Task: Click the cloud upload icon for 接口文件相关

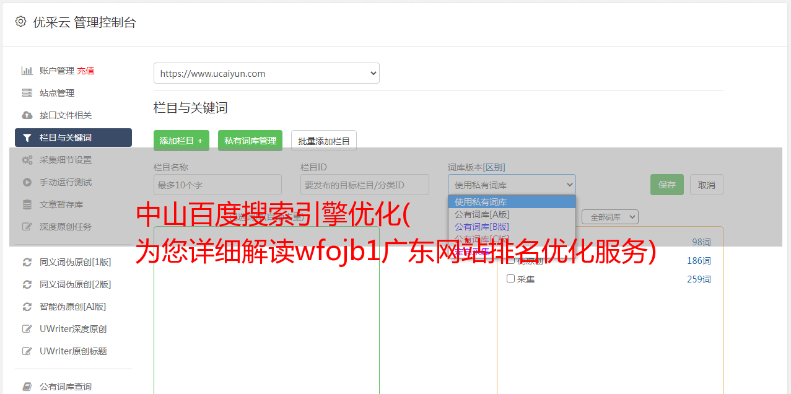Action: [27, 115]
